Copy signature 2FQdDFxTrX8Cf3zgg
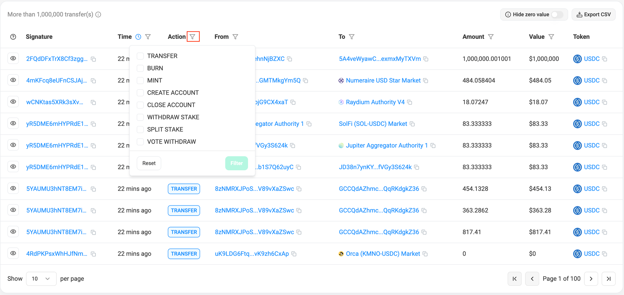The image size is (624, 295). coord(93,59)
